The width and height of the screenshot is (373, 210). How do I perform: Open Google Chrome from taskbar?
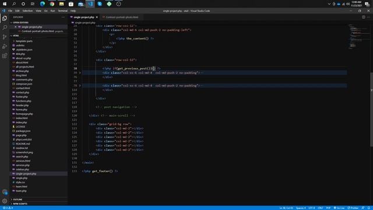pyautogui.click(x=52, y=4)
